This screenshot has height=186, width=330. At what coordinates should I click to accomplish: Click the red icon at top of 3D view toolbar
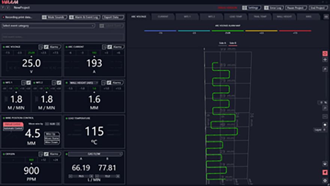325,54
